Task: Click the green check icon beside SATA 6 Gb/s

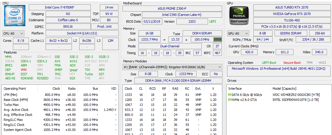Action: (229, 95)
